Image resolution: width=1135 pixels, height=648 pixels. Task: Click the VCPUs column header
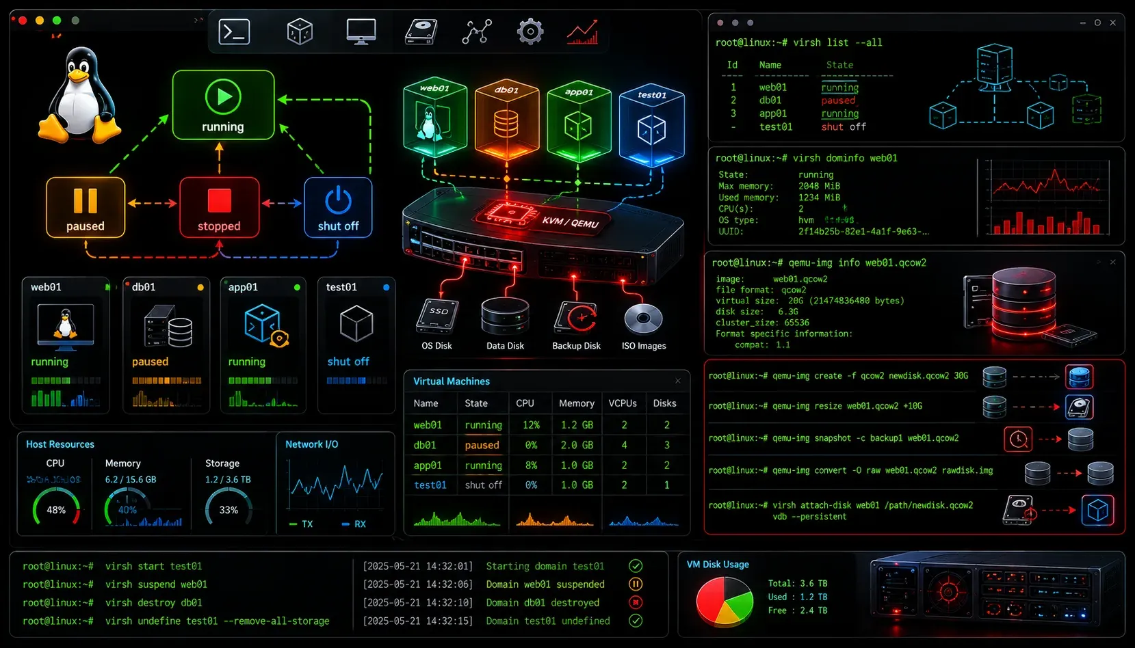[623, 403]
